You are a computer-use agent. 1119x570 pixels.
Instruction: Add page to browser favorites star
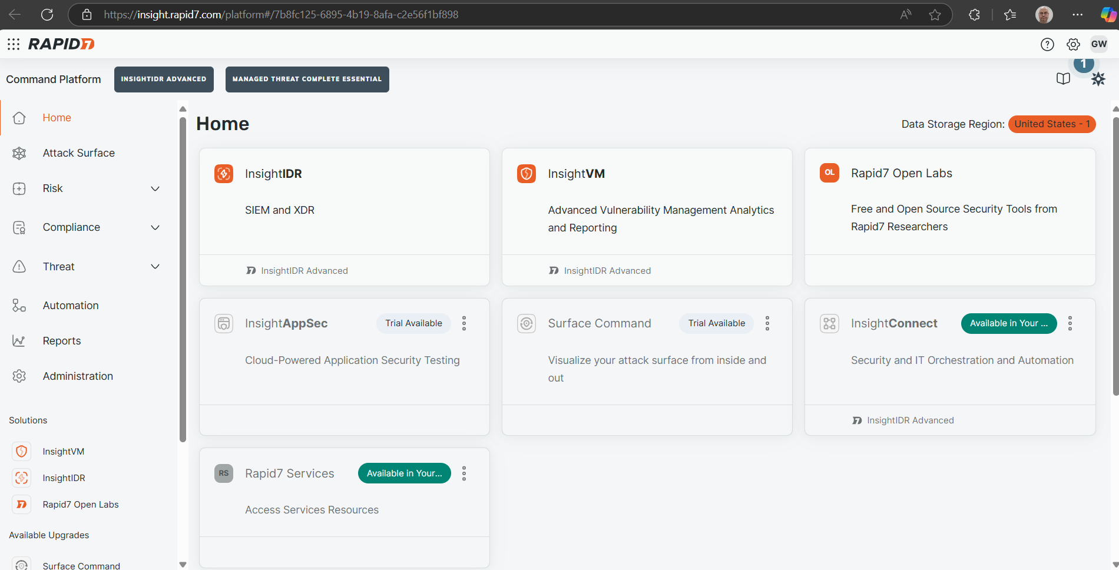pos(935,15)
